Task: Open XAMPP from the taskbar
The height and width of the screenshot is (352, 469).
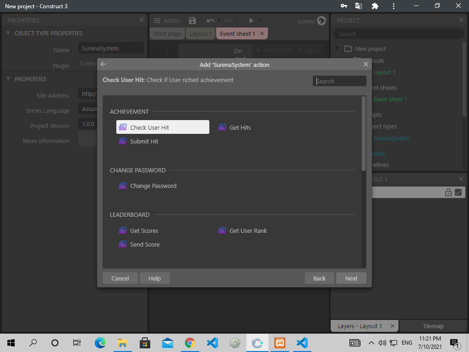Action: (280, 343)
